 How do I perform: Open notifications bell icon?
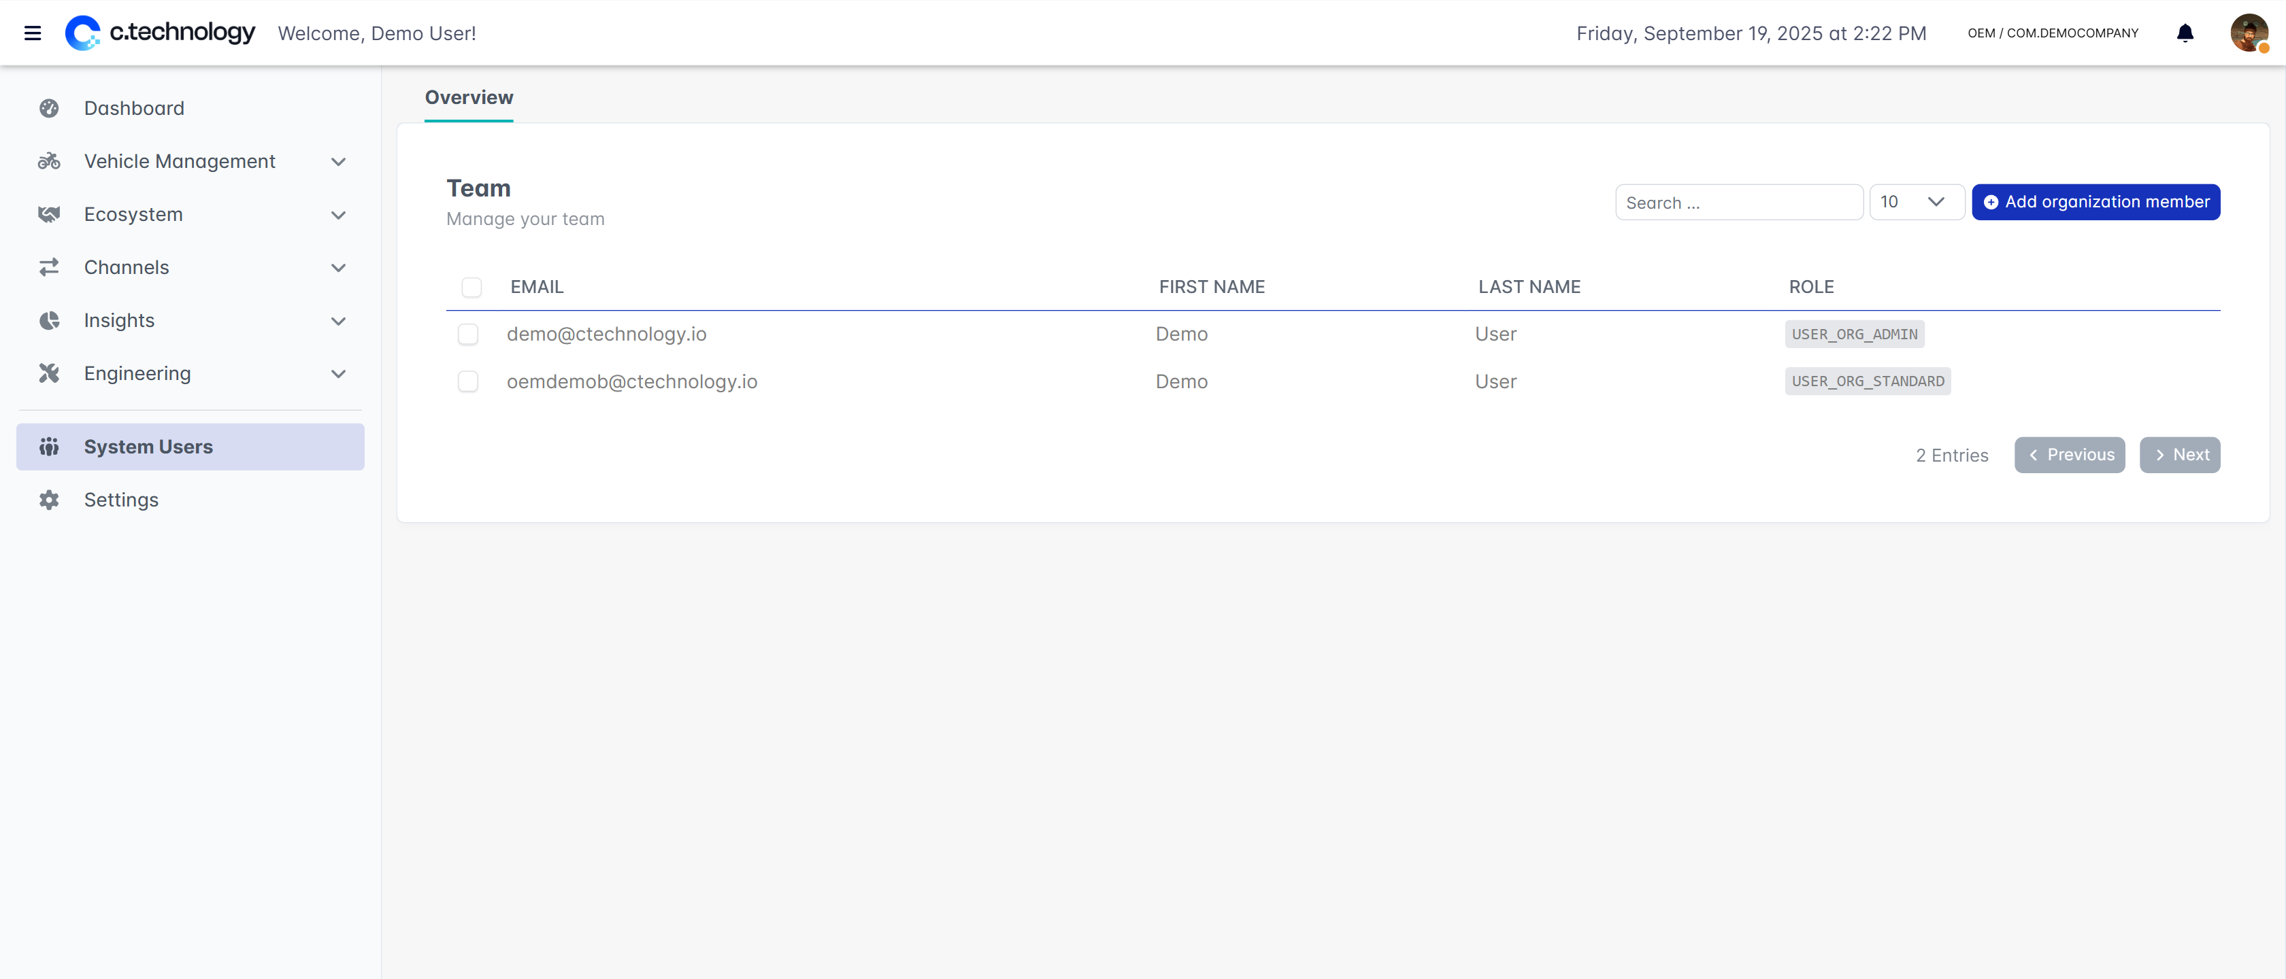coord(2185,33)
